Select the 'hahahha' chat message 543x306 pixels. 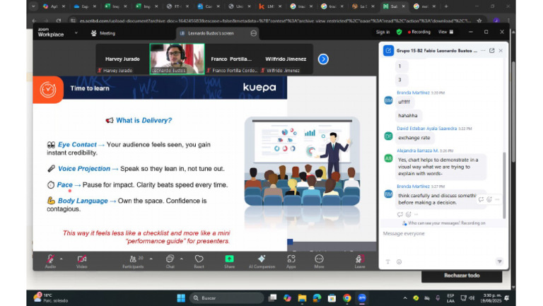click(407, 116)
